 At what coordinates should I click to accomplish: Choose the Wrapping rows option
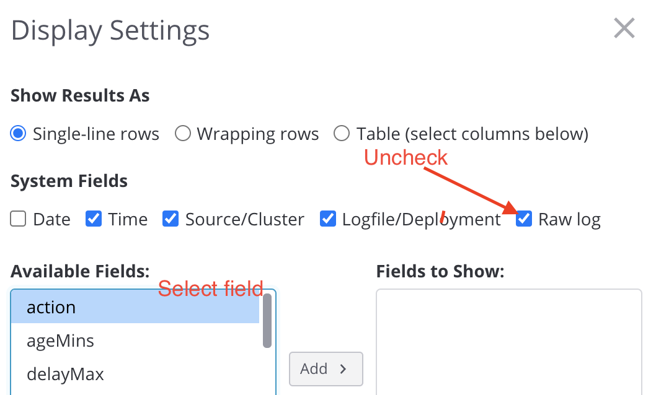pyautogui.click(x=183, y=134)
